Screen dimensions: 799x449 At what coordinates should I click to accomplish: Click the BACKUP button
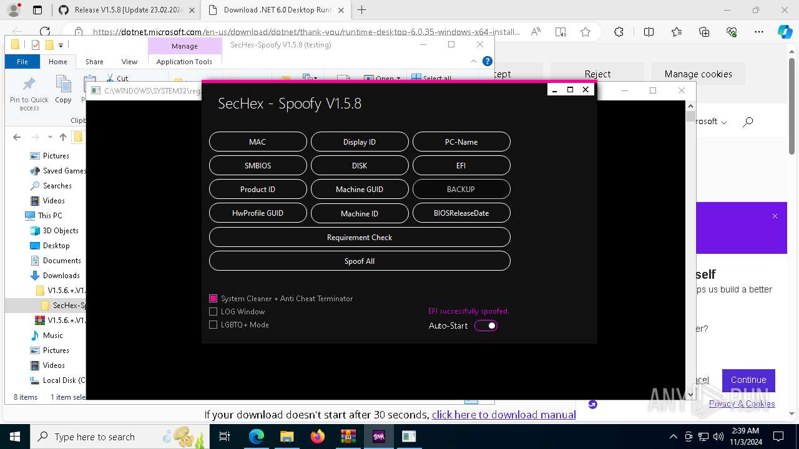[461, 189]
